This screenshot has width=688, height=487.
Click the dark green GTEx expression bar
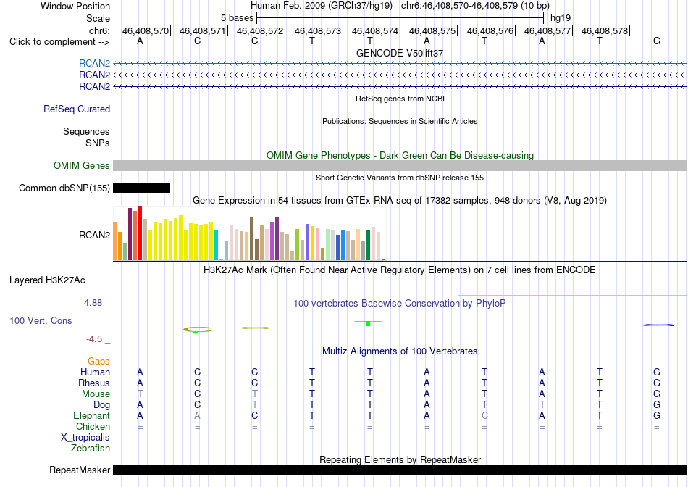[368, 245]
